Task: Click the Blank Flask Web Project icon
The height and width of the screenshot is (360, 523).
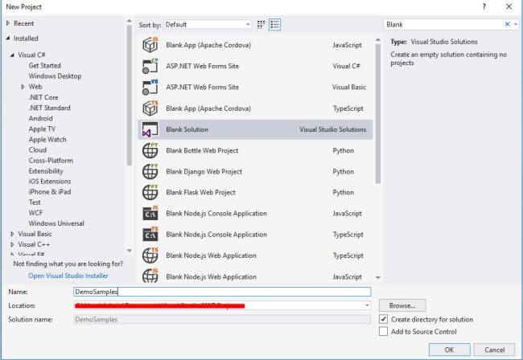Action: pyautogui.click(x=150, y=193)
